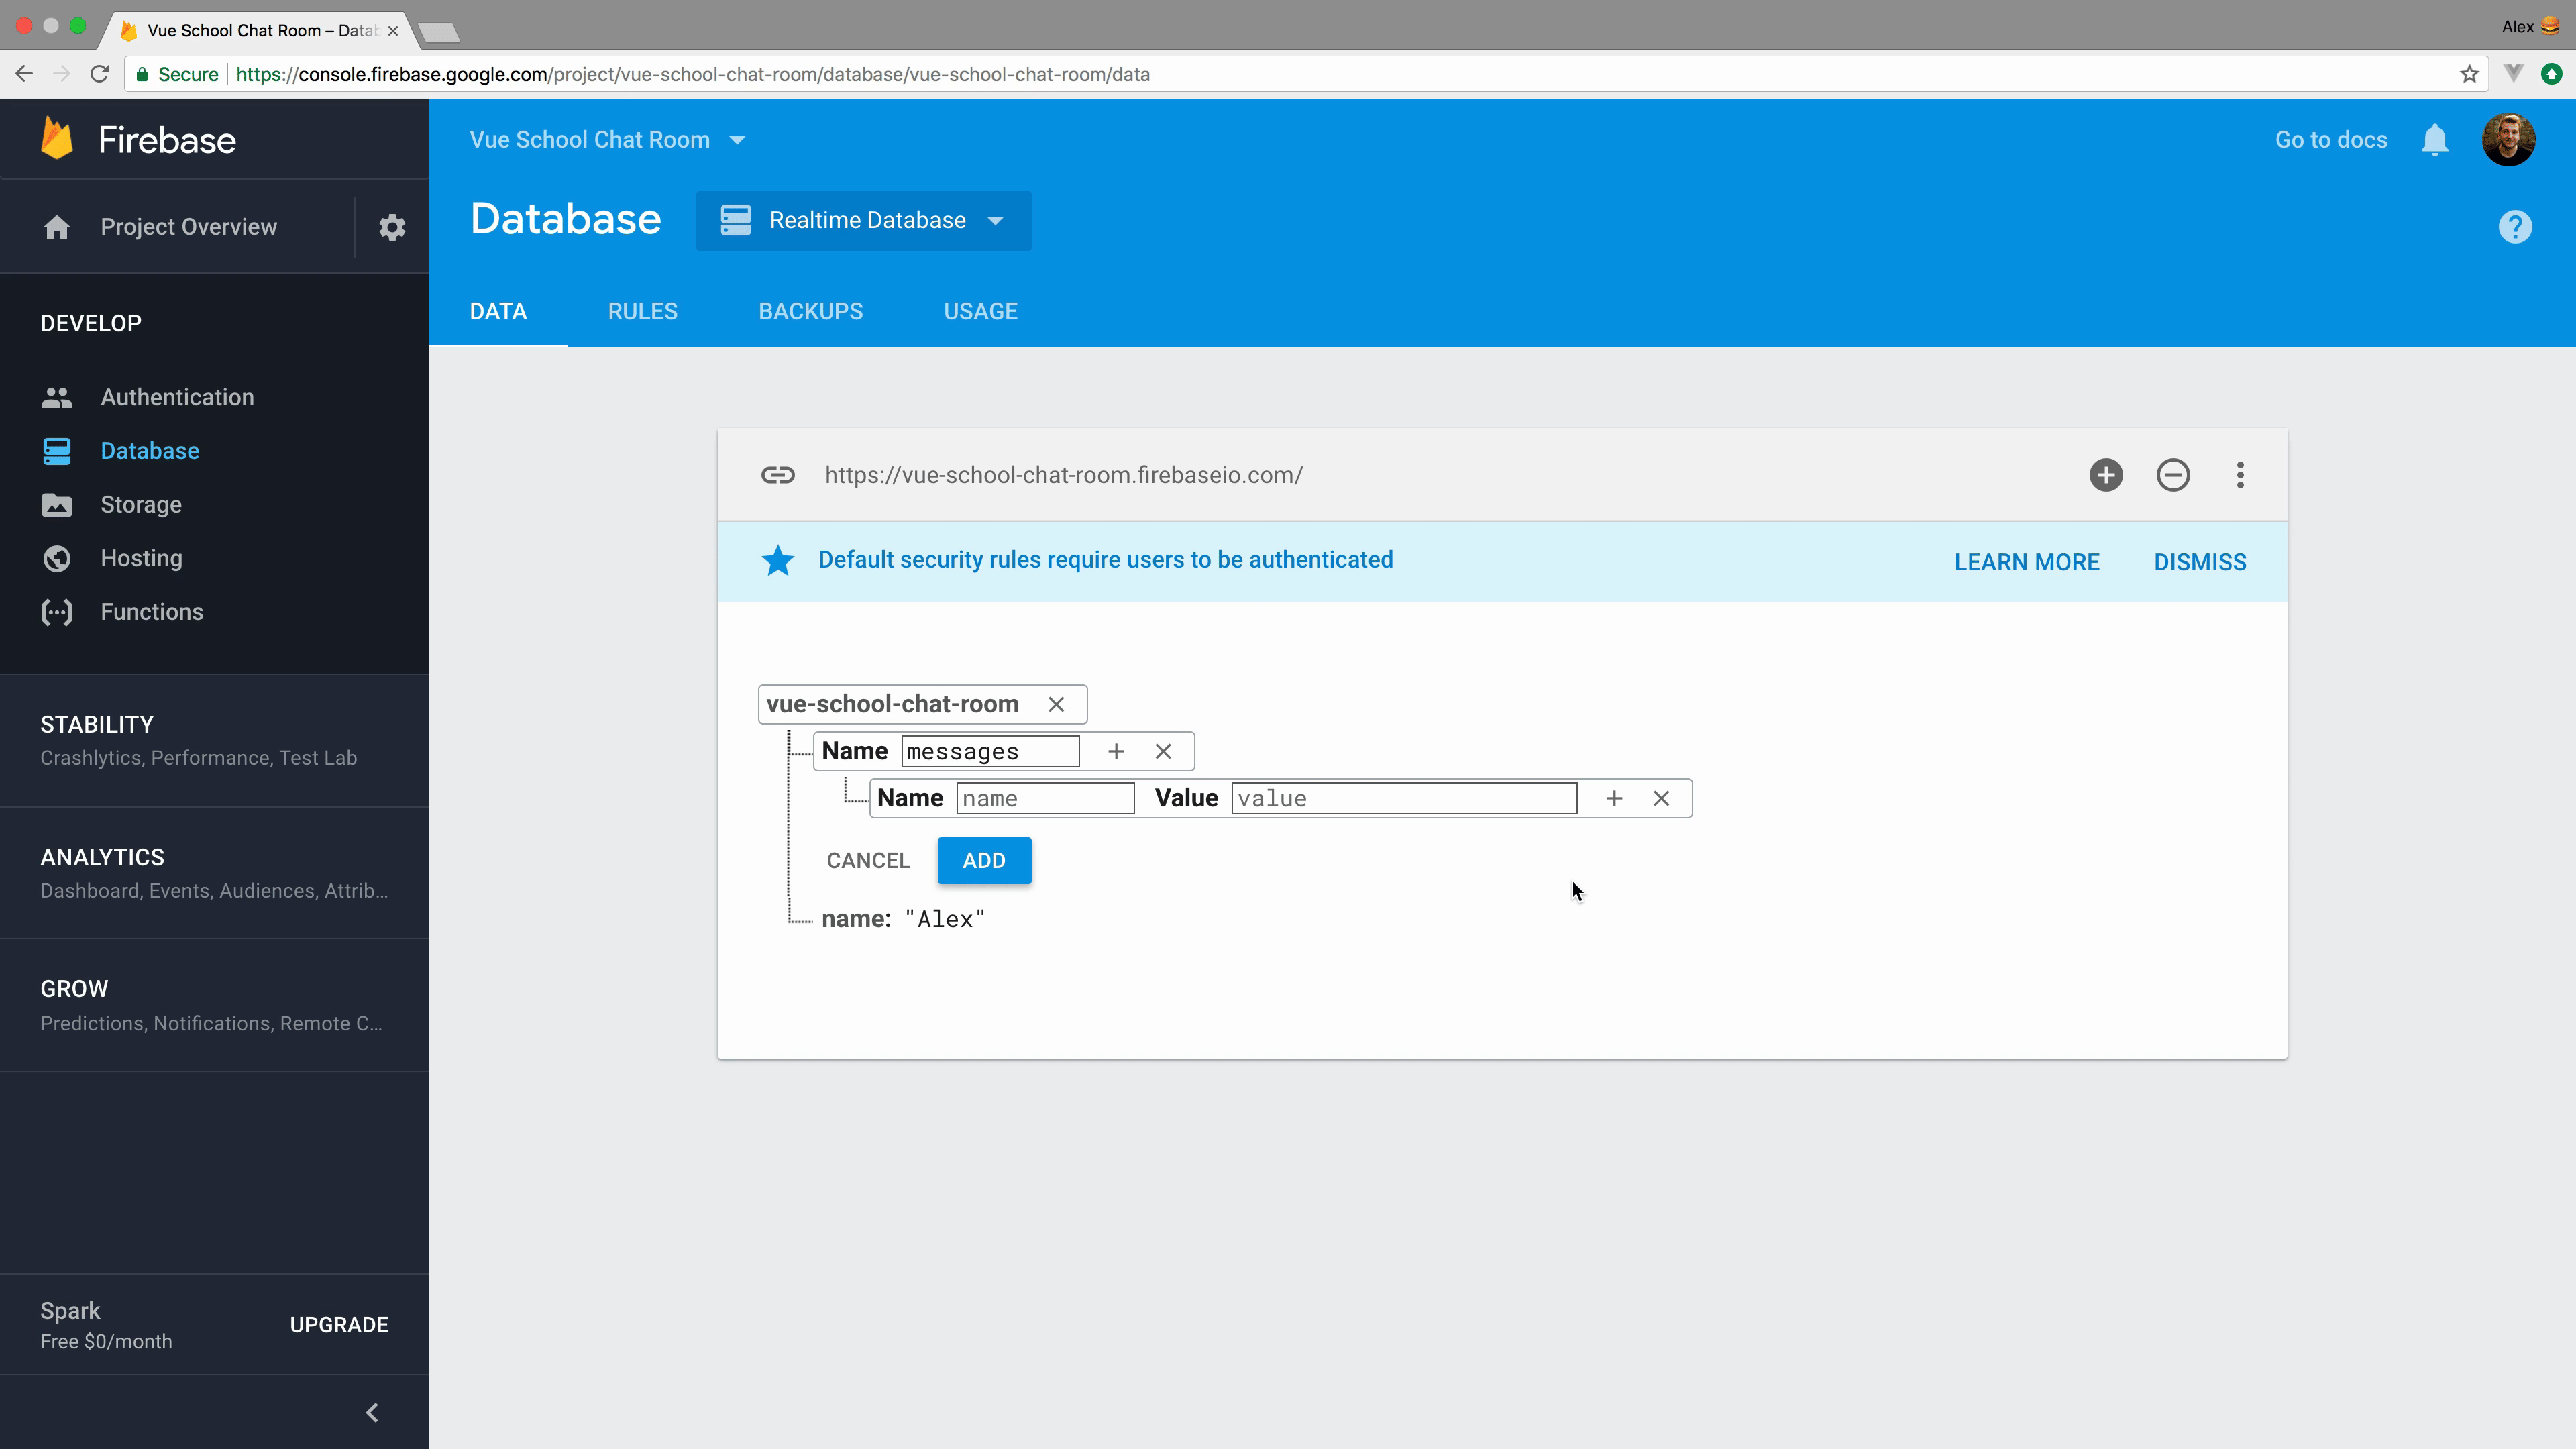The width and height of the screenshot is (2576, 1449).
Task: Open notifications bell
Action: (2435, 140)
